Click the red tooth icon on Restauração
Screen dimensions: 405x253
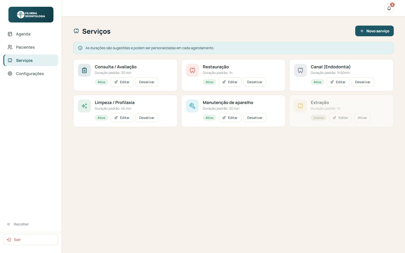click(x=192, y=70)
